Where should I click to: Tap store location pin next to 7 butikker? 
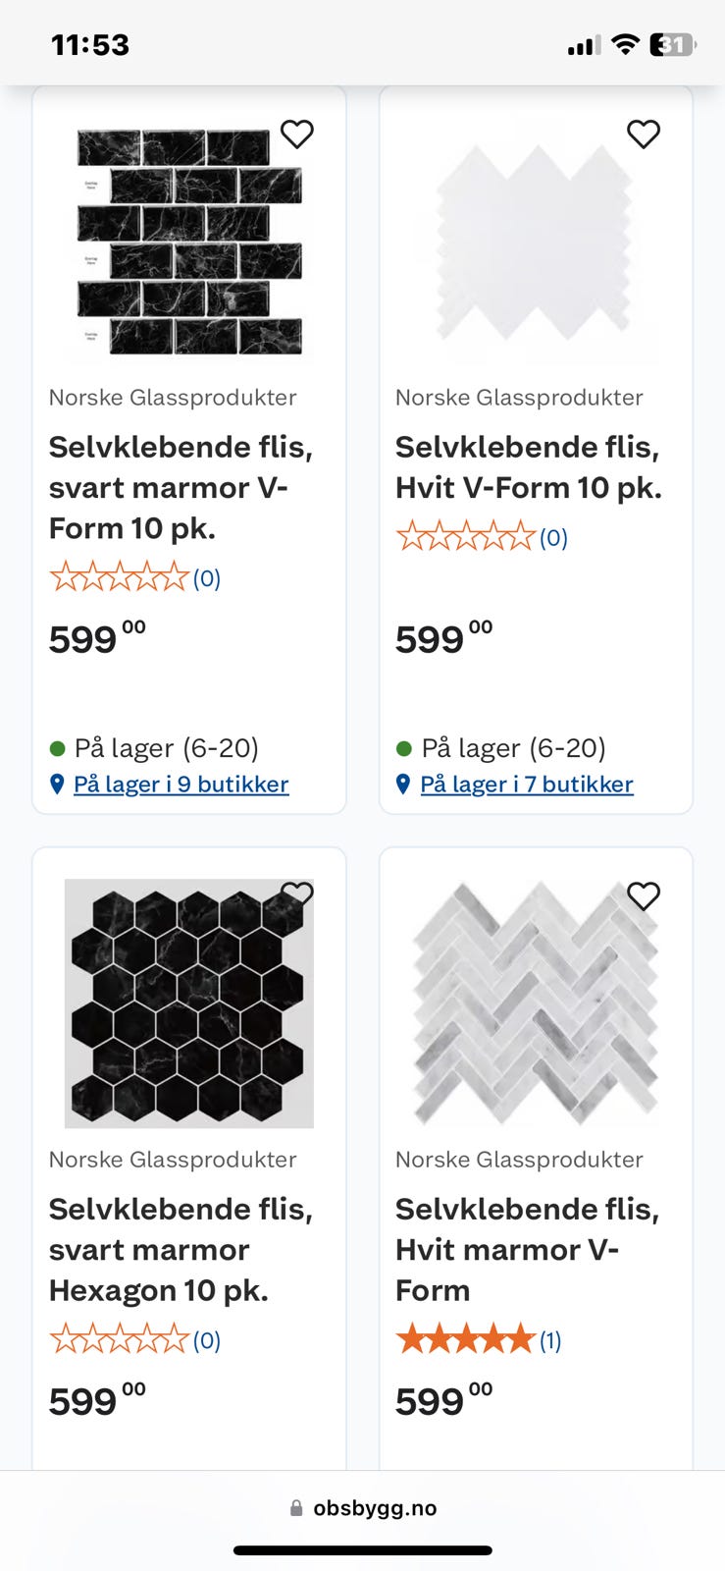tap(402, 785)
